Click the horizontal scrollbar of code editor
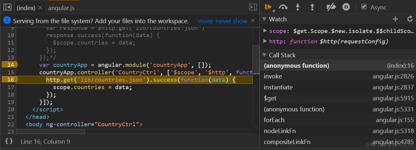Image resolution: width=416 pixels, height=150 pixels. 51,131
